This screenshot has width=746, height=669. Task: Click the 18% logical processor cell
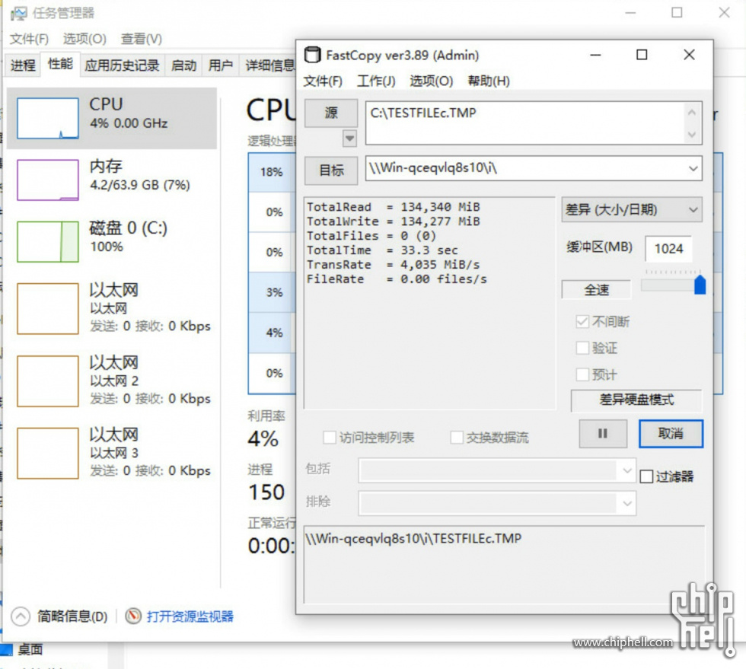pos(272,172)
